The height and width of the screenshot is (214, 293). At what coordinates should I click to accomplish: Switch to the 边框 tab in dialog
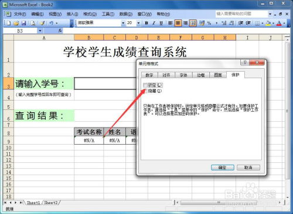(201, 75)
